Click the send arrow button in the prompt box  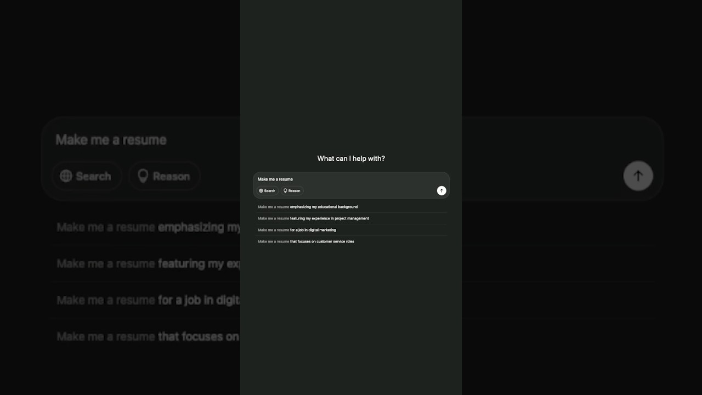pyautogui.click(x=441, y=190)
